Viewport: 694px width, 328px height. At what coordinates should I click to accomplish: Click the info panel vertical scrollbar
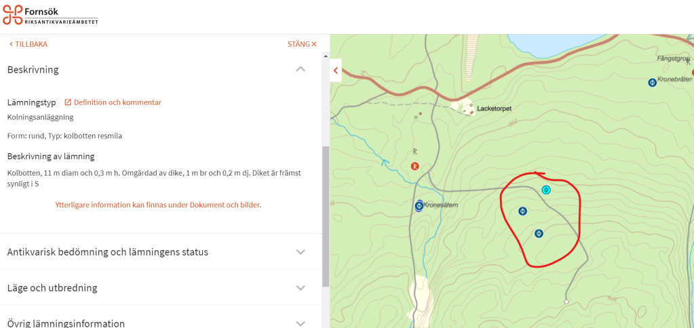pyautogui.click(x=326, y=217)
